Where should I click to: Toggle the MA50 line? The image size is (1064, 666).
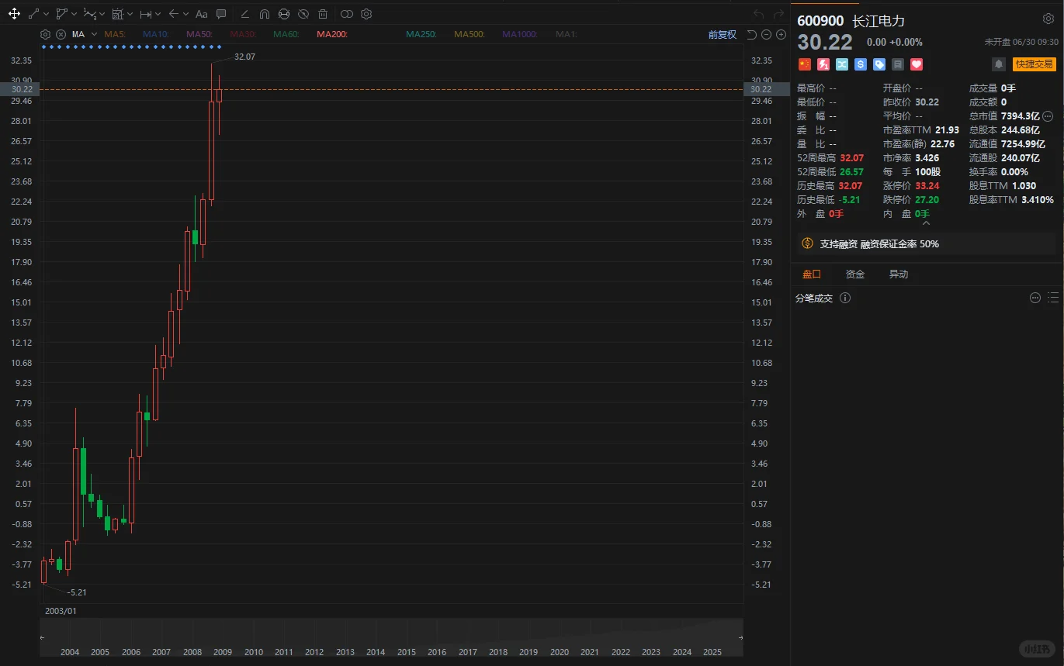[x=199, y=34]
